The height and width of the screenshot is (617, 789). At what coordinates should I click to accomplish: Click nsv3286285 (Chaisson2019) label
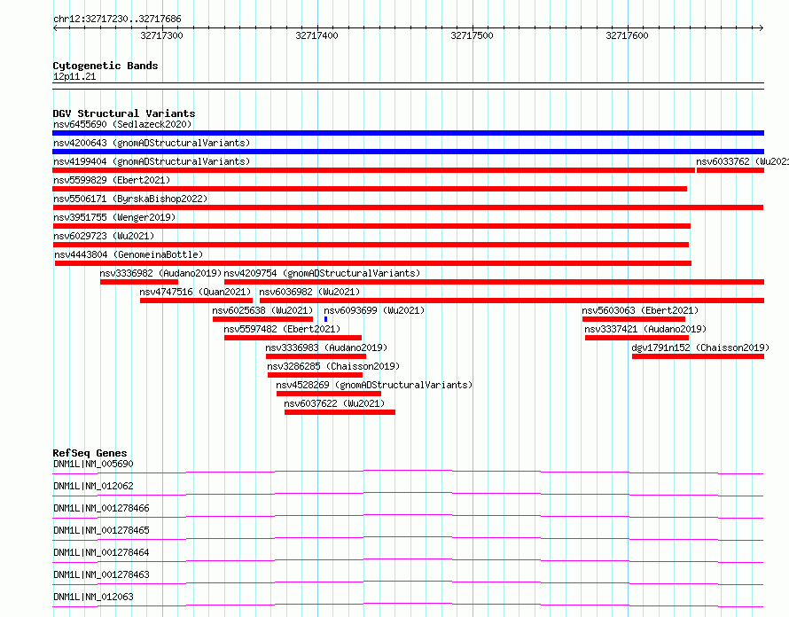(333, 366)
